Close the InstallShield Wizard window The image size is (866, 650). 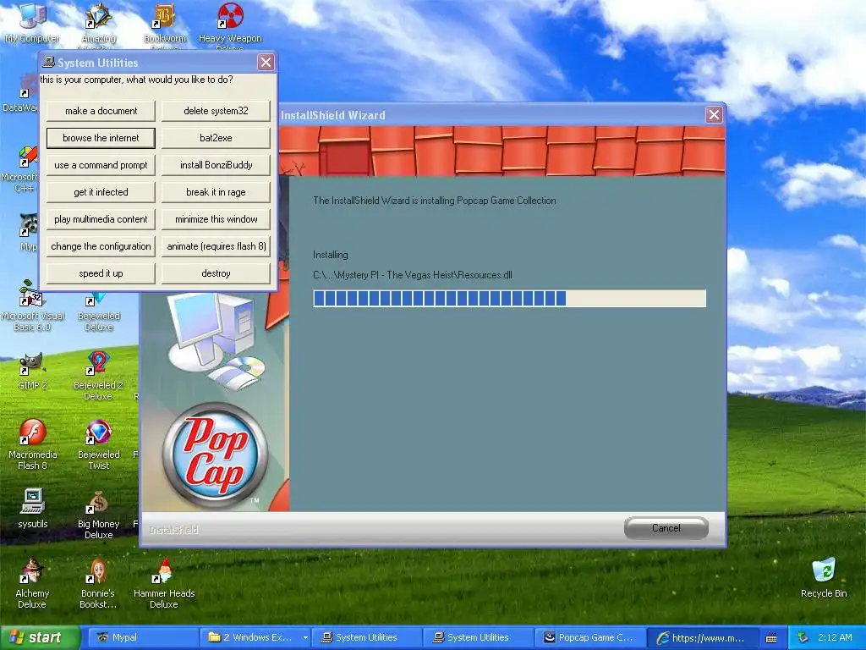714,114
